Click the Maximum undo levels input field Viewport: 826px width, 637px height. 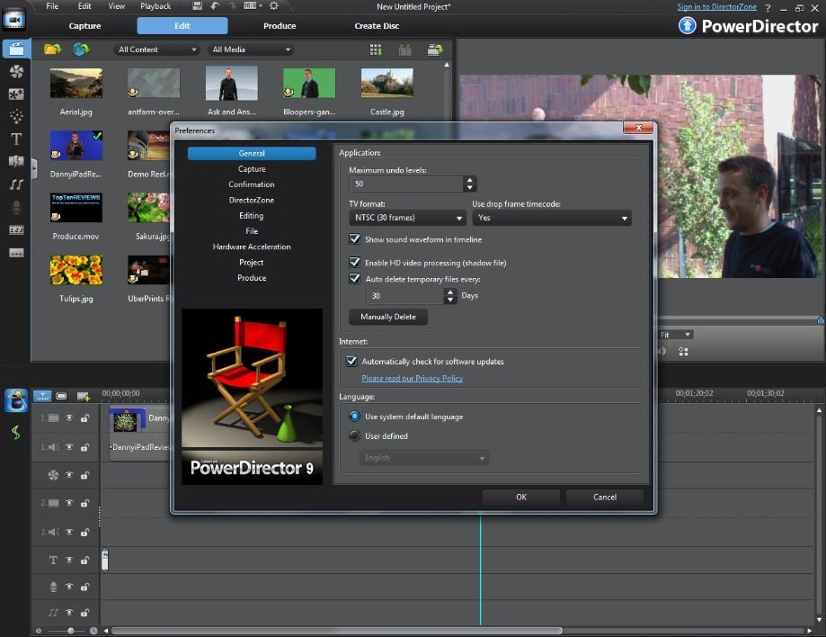click(x=406, y=184)
